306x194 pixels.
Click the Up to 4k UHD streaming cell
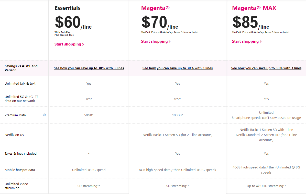[266, 186]
